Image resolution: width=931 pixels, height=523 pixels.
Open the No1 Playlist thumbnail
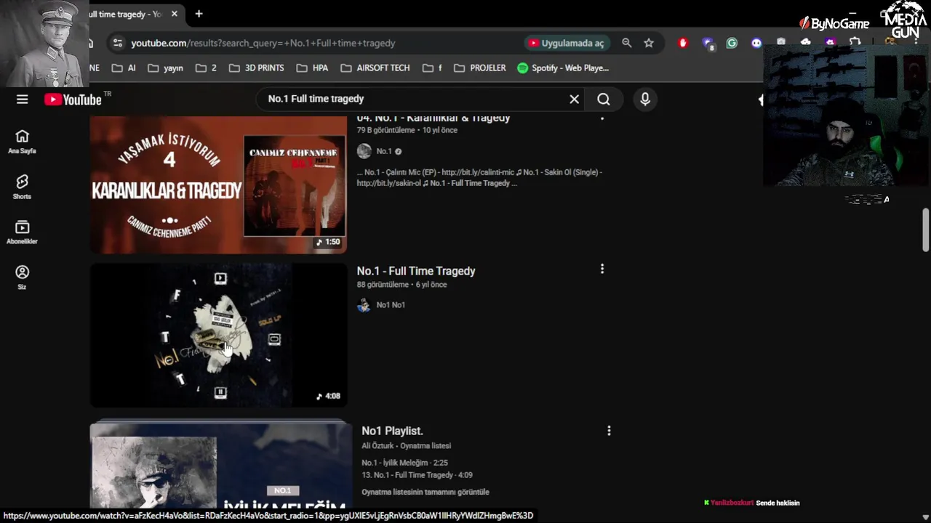220,465
